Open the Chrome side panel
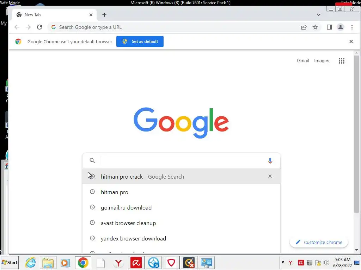Image resolution: width=361 pixels, height=270 pixels. tap(329, 27)
